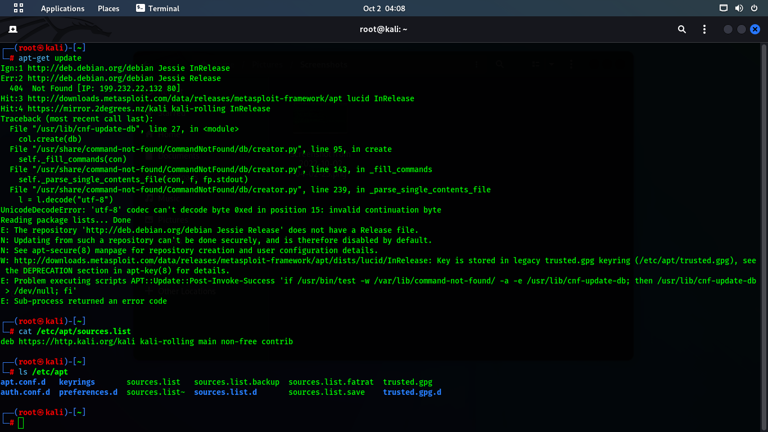768x432 pixels.
Task: Open a new terminal tab with the plus icon
Action: pos(13,29)
